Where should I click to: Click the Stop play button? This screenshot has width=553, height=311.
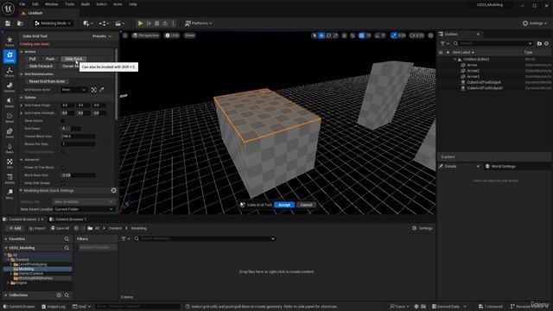157,23
